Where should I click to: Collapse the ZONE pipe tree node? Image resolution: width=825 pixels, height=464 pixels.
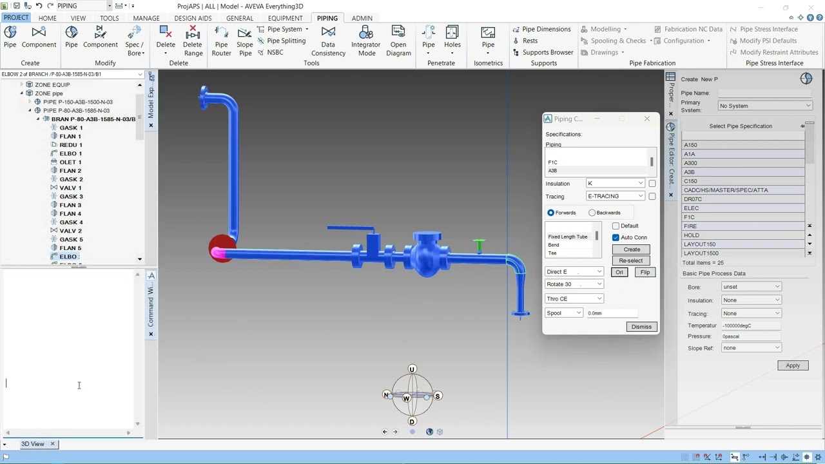point(21,93)
